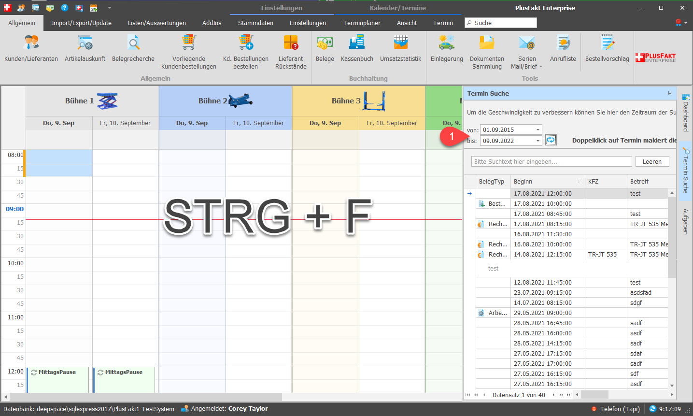This screenshot has height=416, width=693.
Task: Switch to the Allgemein ribbon tab
Action: (x=22, y=23)
